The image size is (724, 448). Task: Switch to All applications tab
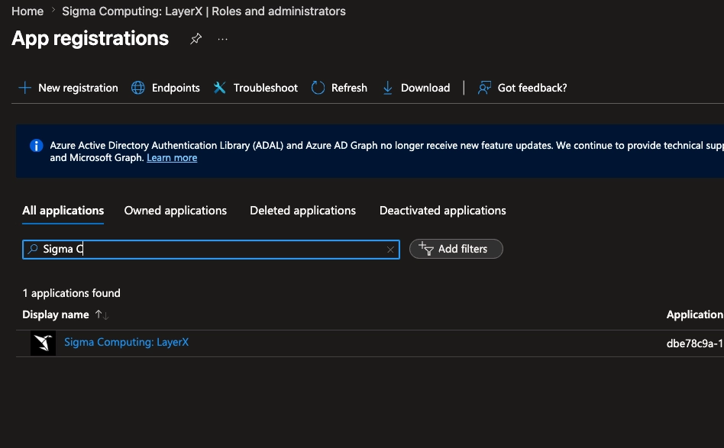(63, 211)
